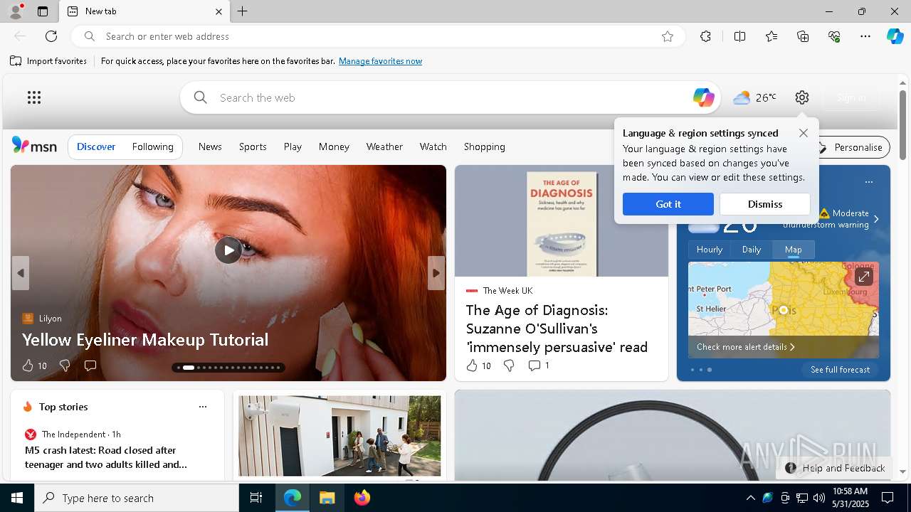911x512 pixels.
Task: Open the Edge profile icon
Action: coord(15,11)
